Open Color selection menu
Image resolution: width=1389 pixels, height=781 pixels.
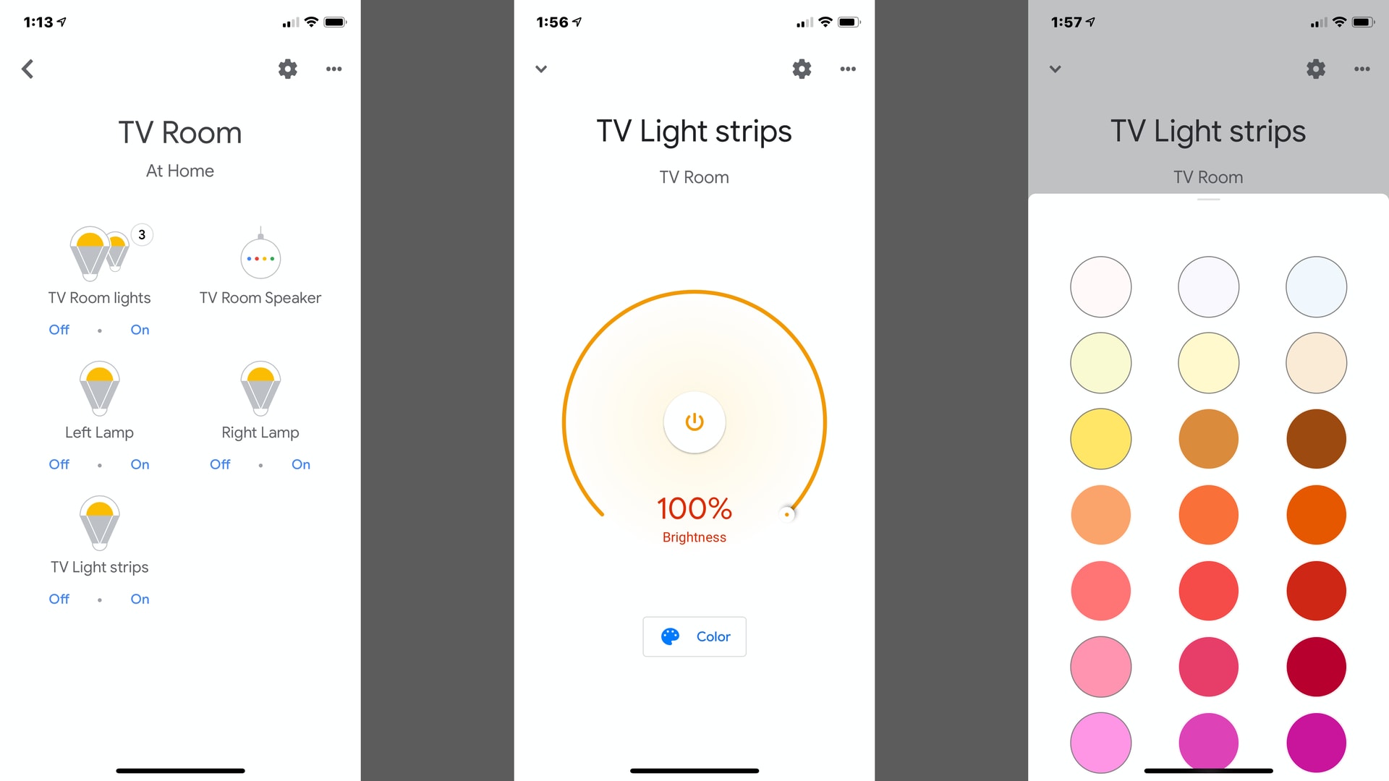(694, 636)
